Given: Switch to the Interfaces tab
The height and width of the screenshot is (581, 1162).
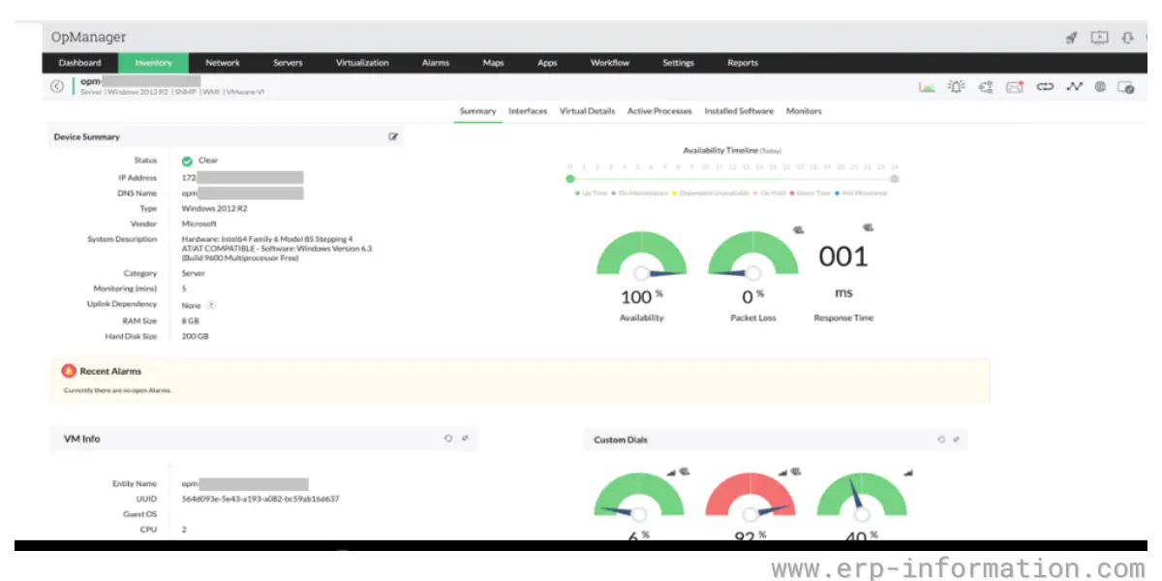Looking at the screenshot, I should click(528, 111).
